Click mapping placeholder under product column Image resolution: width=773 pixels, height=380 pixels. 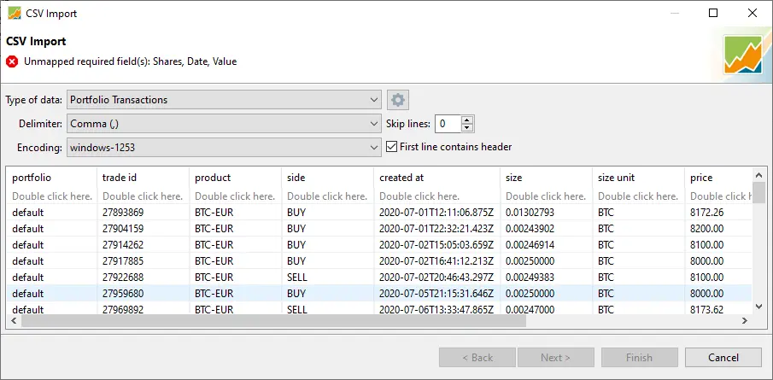click(x=235, y=196)
